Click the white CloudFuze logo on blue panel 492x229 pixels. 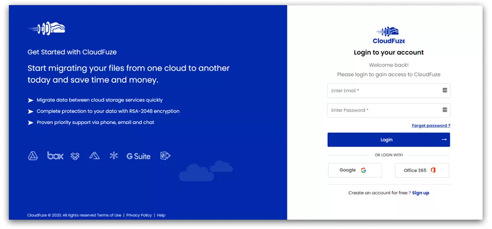pyautogui.click(x=46, y=28)
